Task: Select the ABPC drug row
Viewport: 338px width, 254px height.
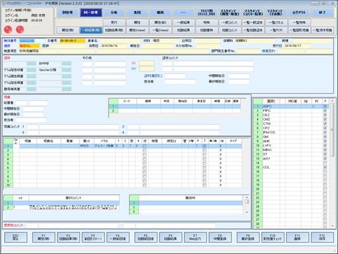Action: pyautogui.click(x=291, y=106)
